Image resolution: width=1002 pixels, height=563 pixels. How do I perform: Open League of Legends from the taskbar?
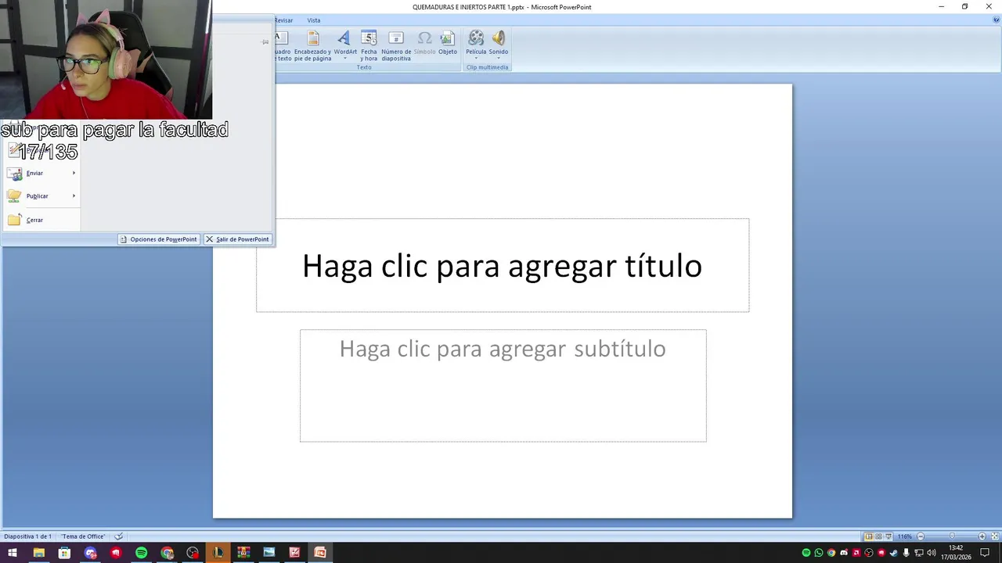tap(218, 553)
